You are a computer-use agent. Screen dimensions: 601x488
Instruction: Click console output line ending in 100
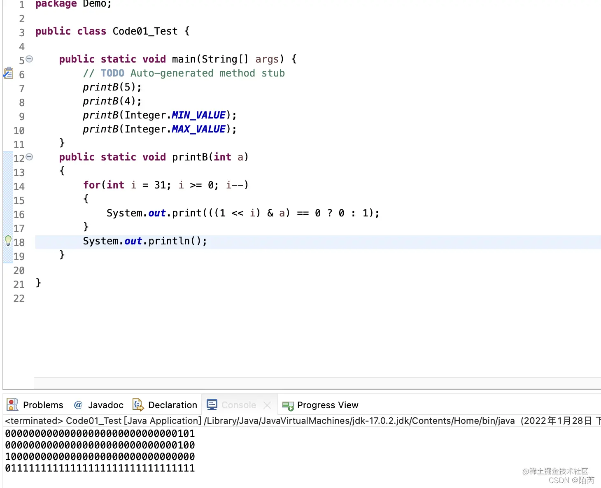tap(100, 445)
